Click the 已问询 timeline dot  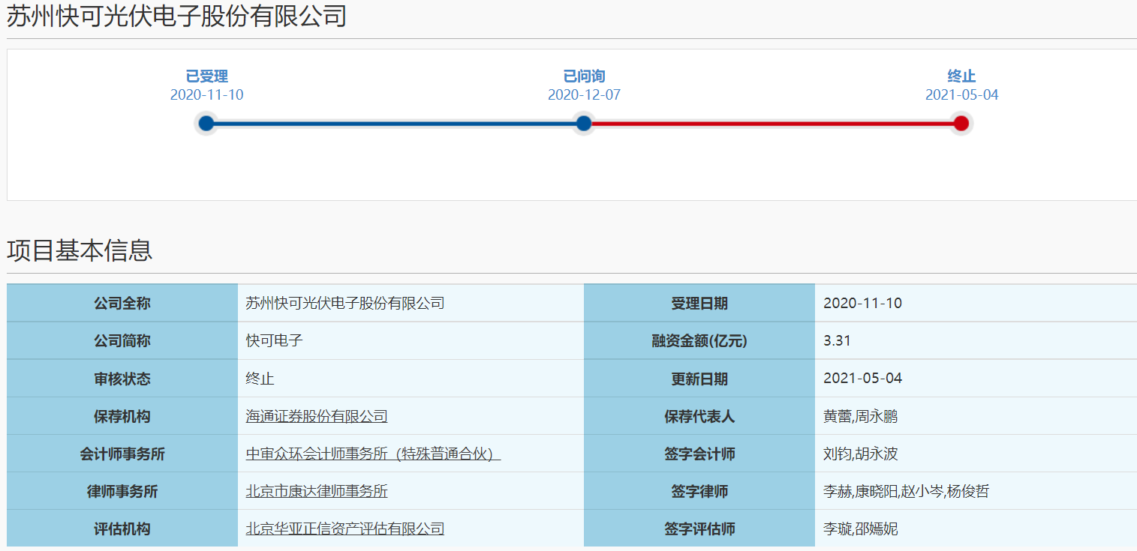click(584, 124)
